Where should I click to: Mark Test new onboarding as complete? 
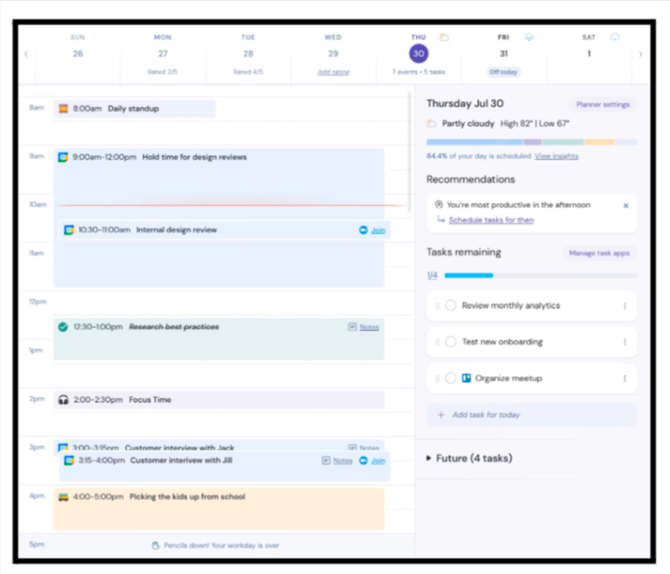[x=451, y=342]
